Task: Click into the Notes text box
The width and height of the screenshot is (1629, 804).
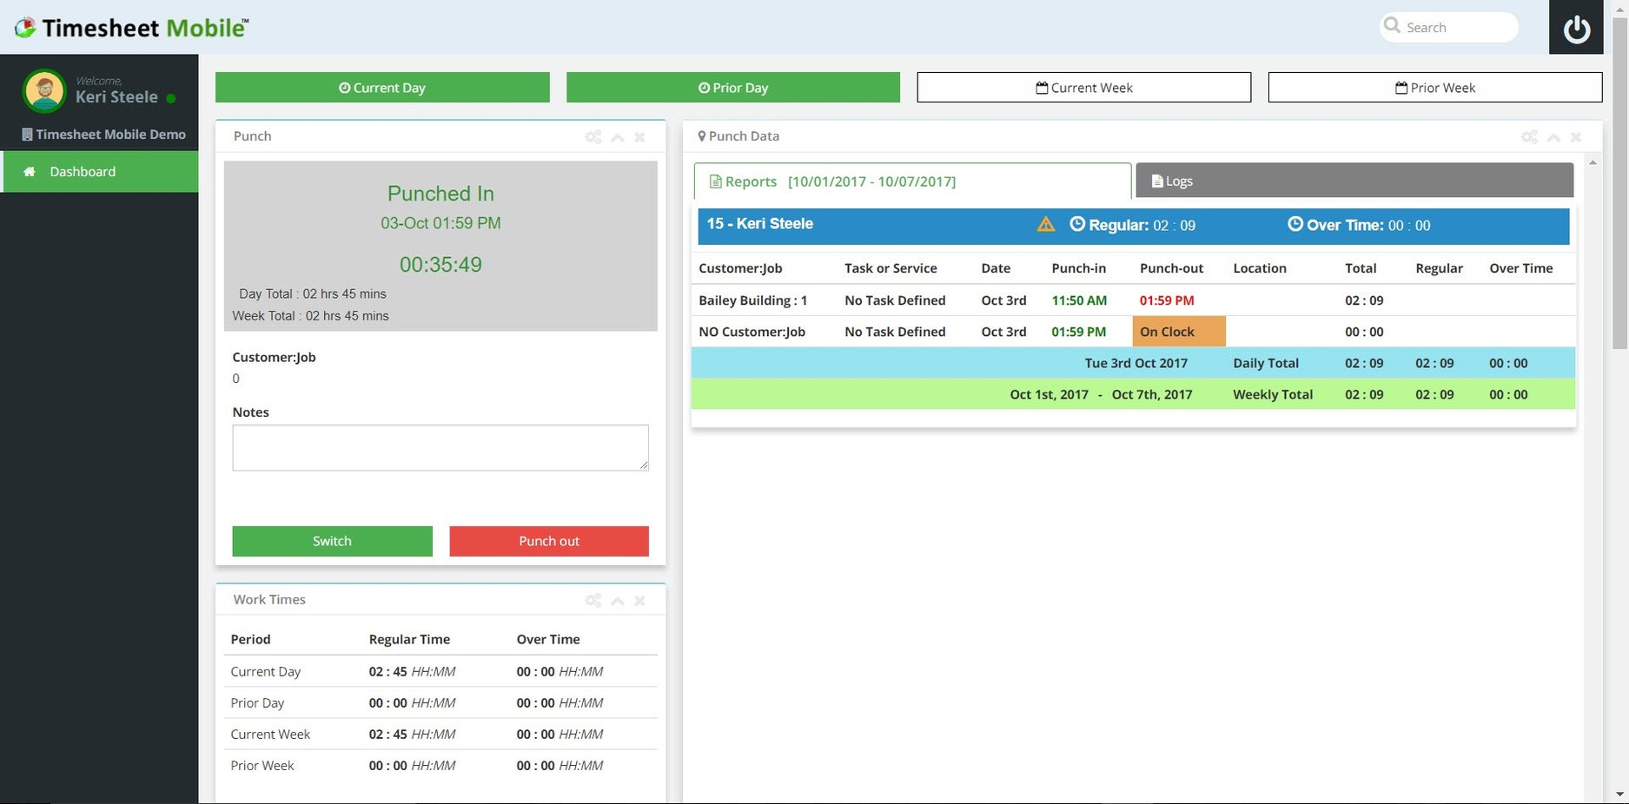Action: [x=440, y=448]
